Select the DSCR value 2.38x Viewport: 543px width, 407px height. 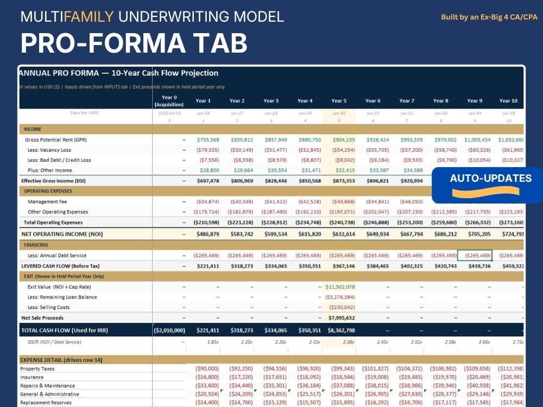349,342
